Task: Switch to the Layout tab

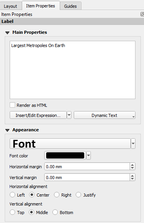Action: coord(10,6)
